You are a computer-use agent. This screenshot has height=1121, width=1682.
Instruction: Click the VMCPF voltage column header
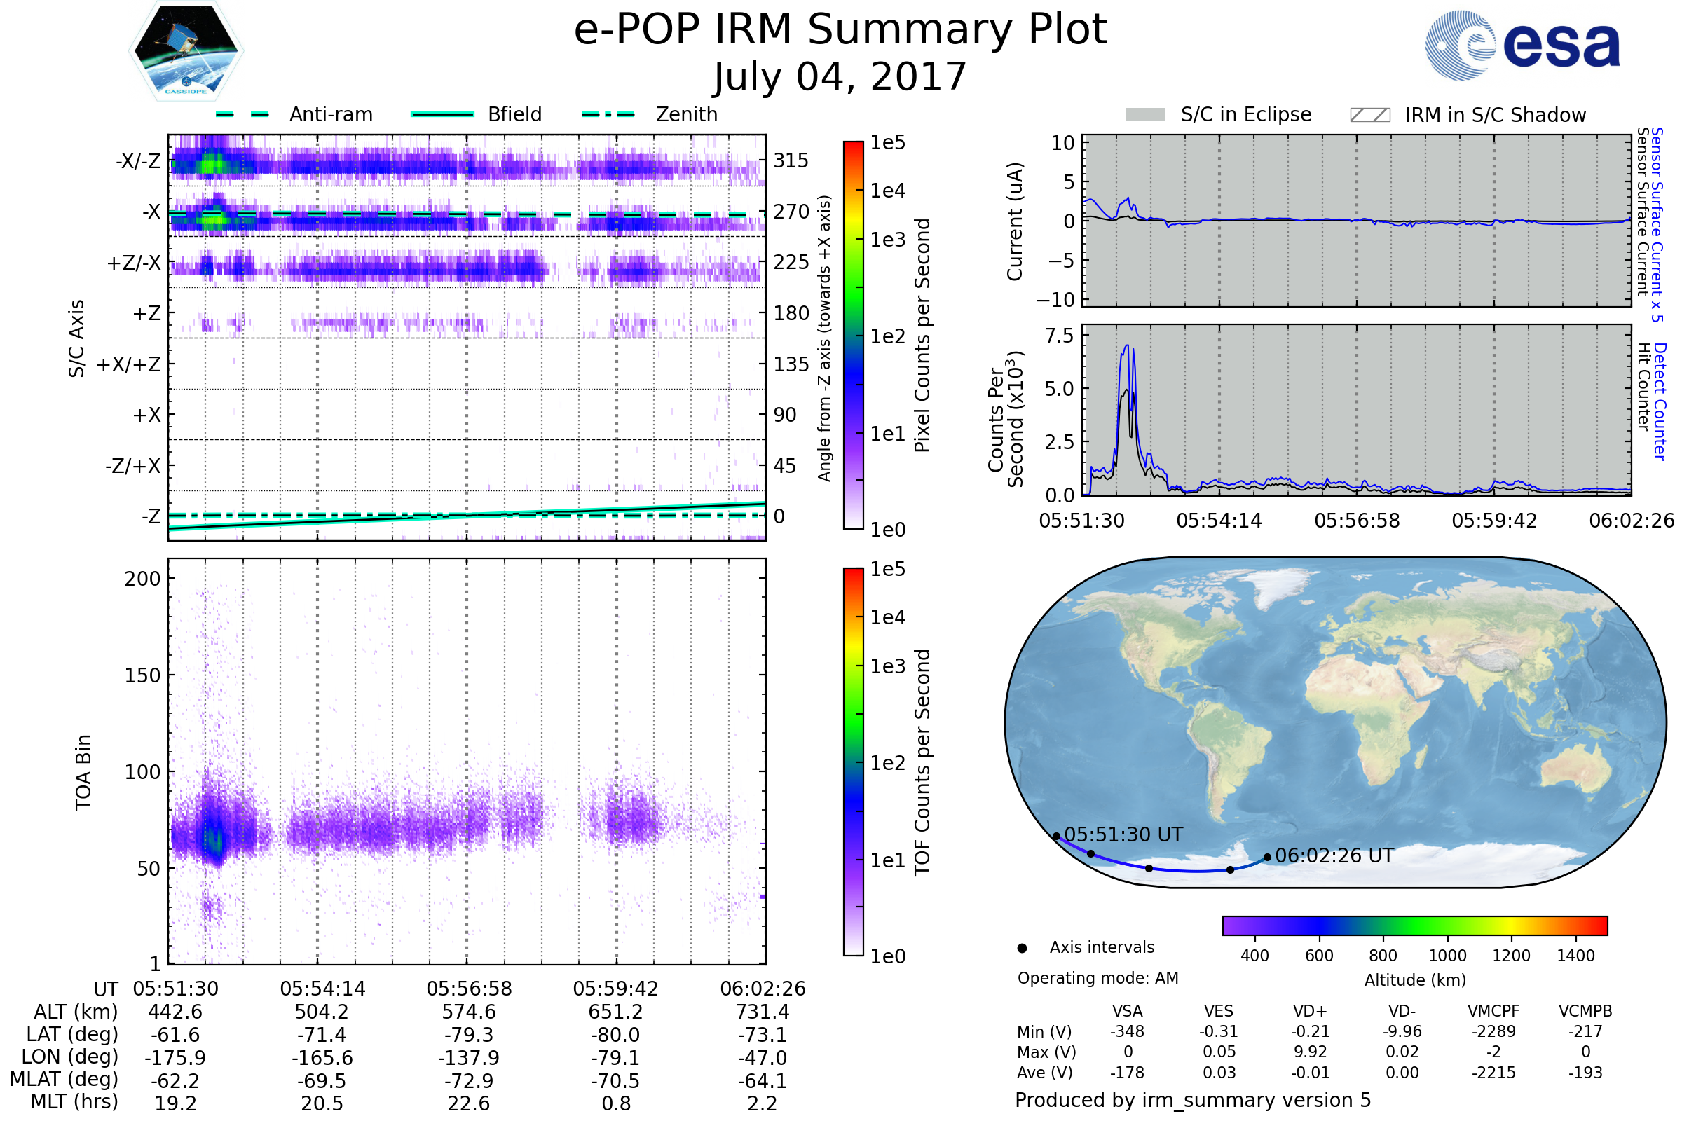(1493, 1011)
